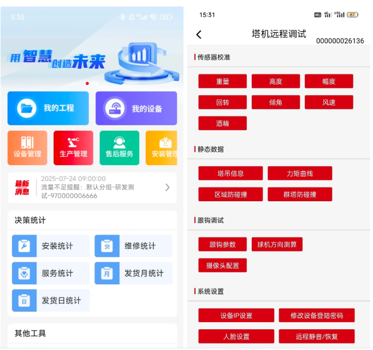Click the 重量 calibration button
The image size is (373, 350).
(x=222, y=81)
